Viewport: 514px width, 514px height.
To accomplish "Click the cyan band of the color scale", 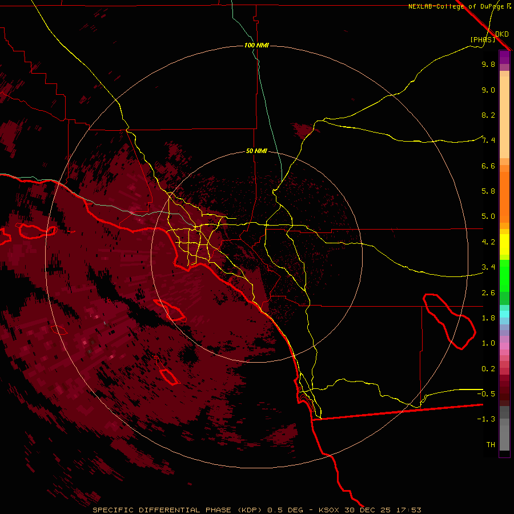I will [504, 314].
